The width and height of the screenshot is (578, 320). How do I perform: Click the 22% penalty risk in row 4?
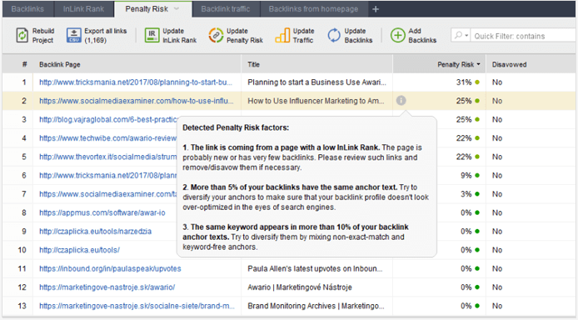464,138
